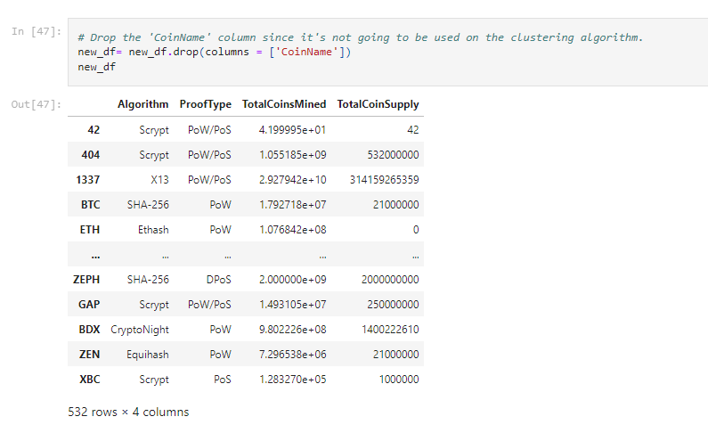Select the ETH row index

point(90,230)
